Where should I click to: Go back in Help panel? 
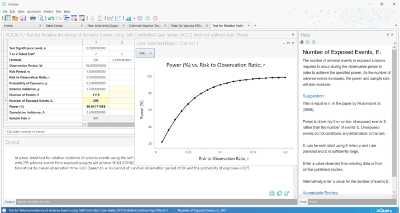(x=308, y=42)
